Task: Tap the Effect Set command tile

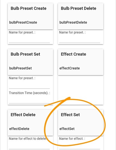Action: [81, 123]
